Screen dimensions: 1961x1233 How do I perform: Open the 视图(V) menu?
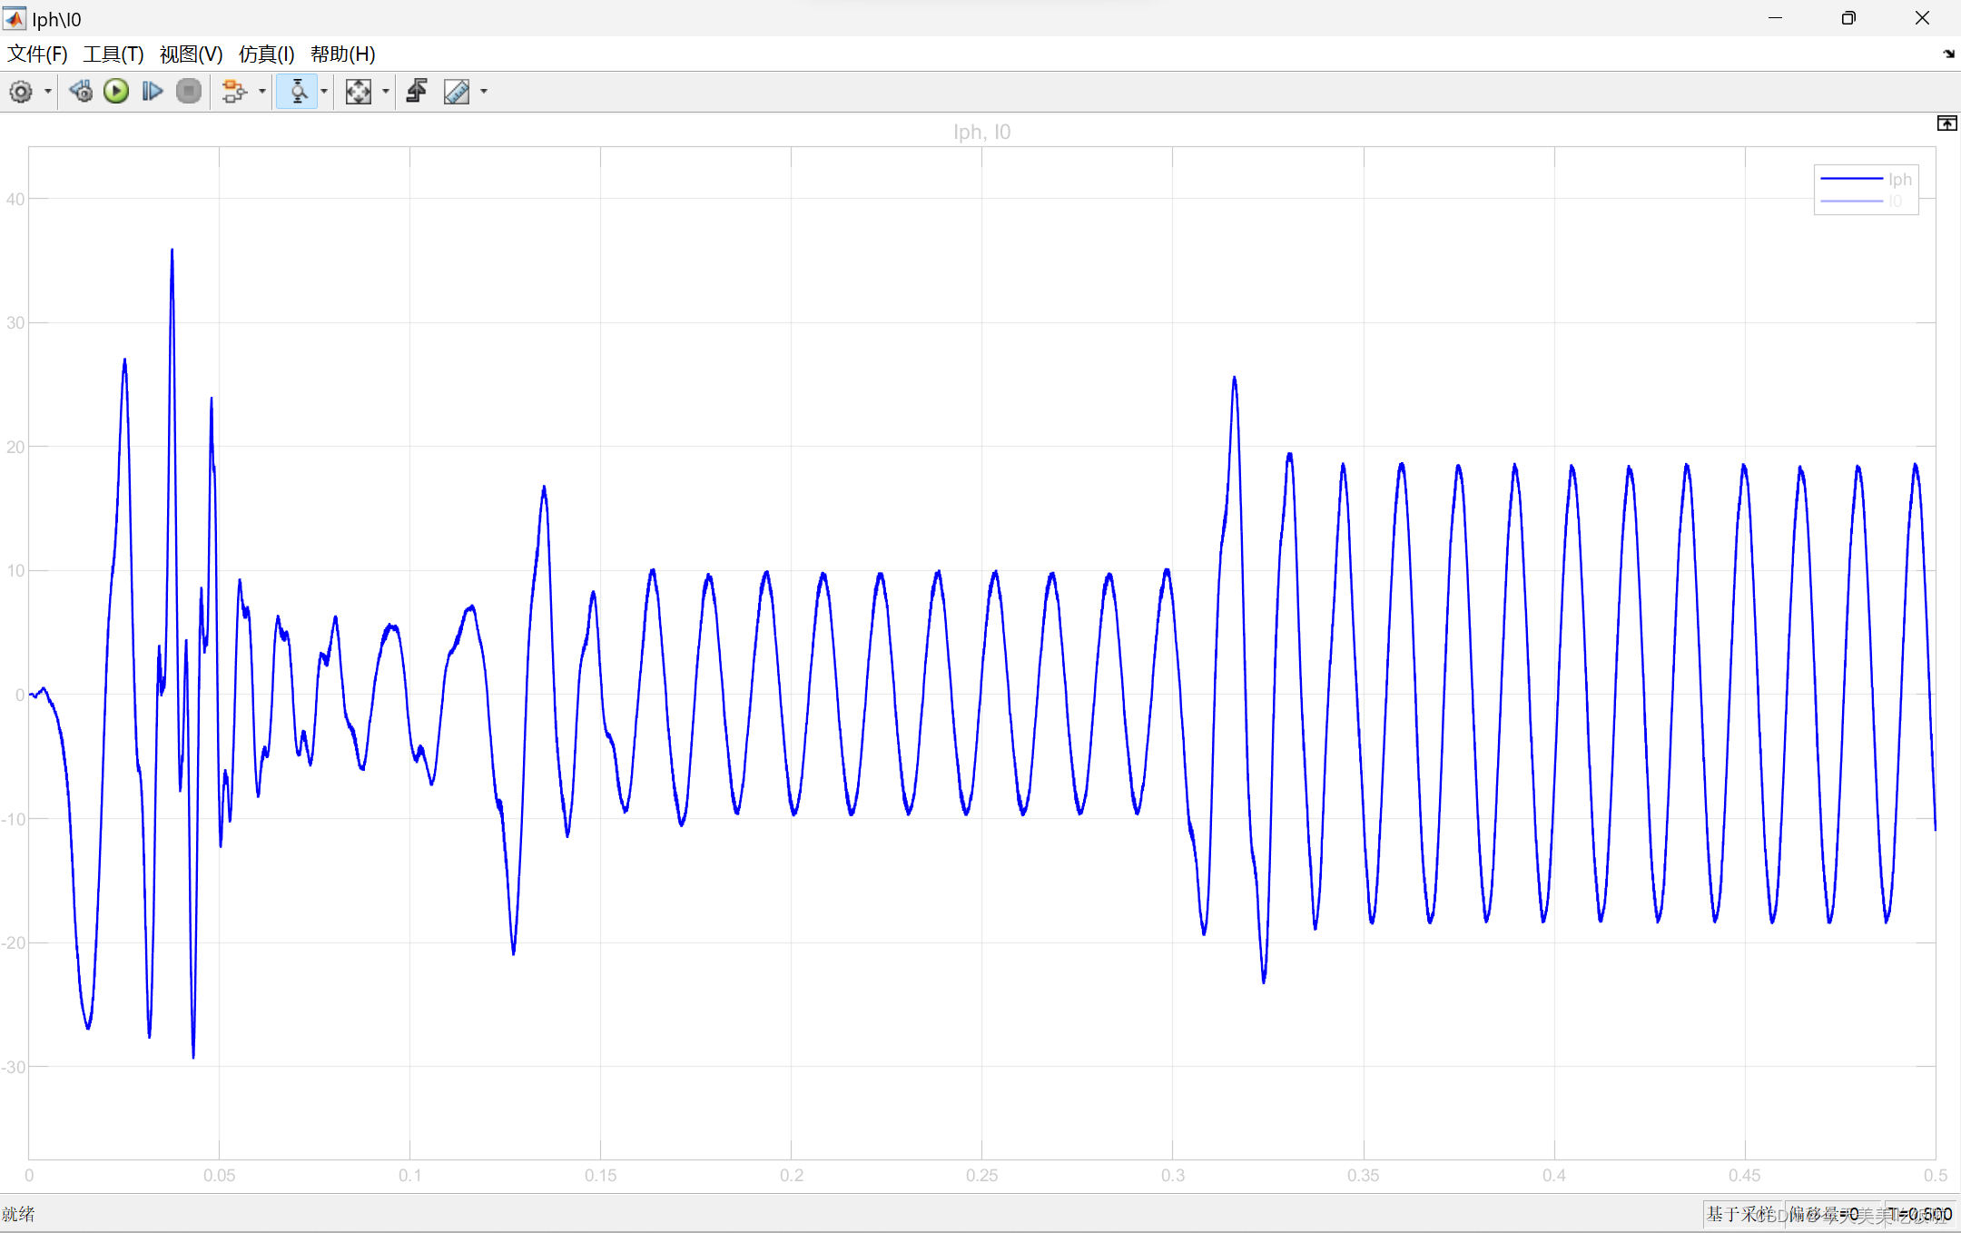click(x=191, y=54)
